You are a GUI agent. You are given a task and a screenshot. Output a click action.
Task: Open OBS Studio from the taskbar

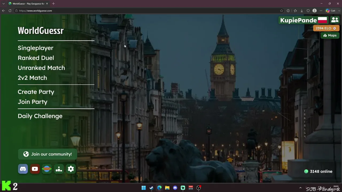(199, 188)
